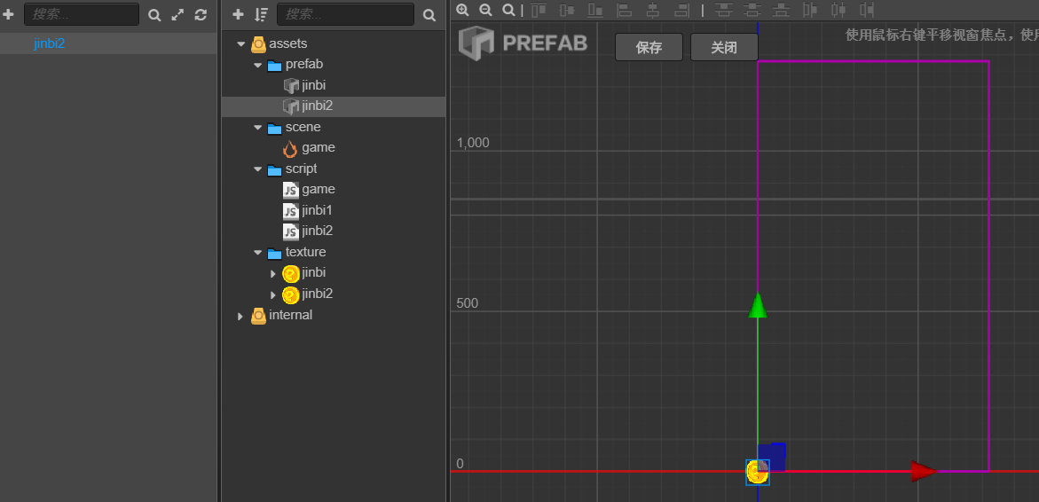Expand the jinbi texture sub-assets

coord(273,273)
